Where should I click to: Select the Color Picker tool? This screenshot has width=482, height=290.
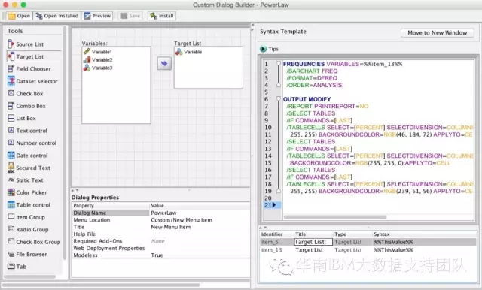click(27, 192)
